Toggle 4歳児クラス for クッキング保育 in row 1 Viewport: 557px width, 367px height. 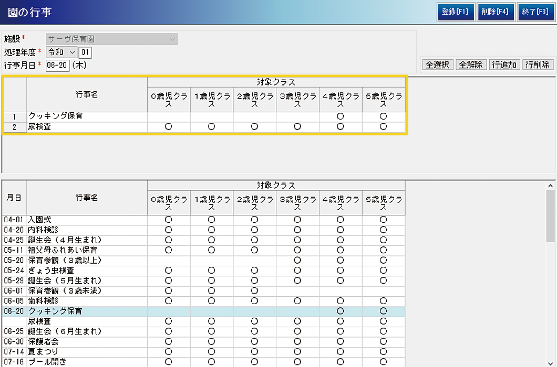341,116
